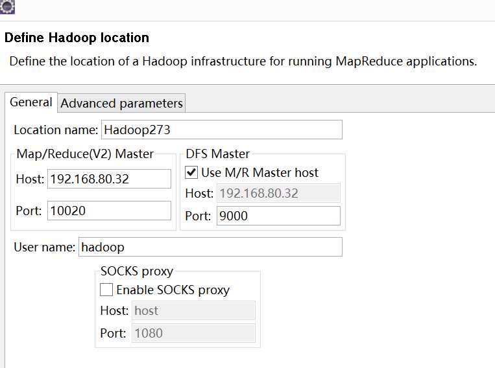Click the User name field showing hadoop
Viewport: 495px width, 368px height.
tap(210, 247)
